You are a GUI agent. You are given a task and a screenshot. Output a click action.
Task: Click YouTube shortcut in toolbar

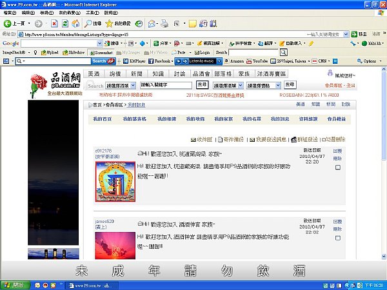coord(257,61)
